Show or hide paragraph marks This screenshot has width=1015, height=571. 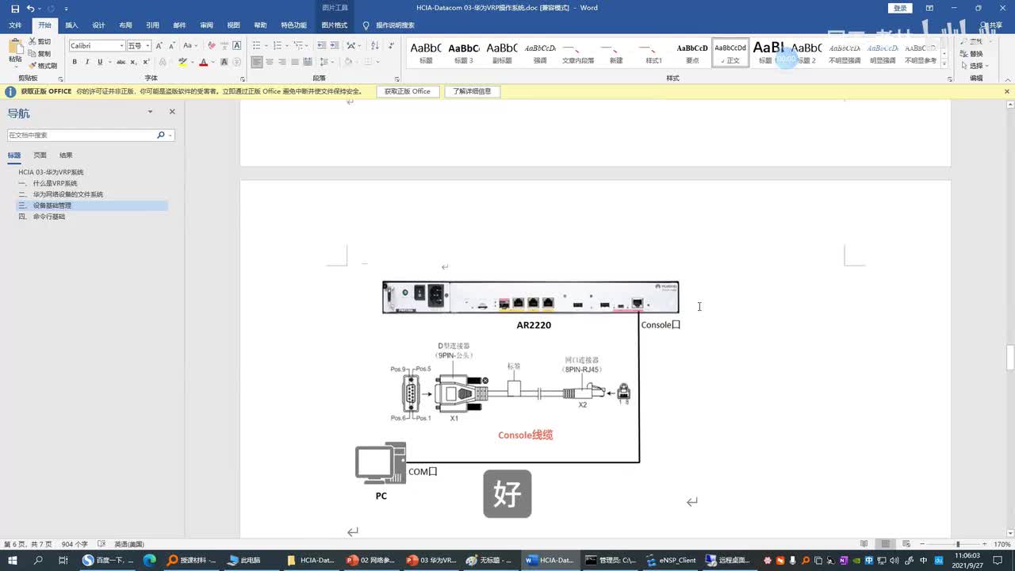pyautogui.click(x=391, y=46)
